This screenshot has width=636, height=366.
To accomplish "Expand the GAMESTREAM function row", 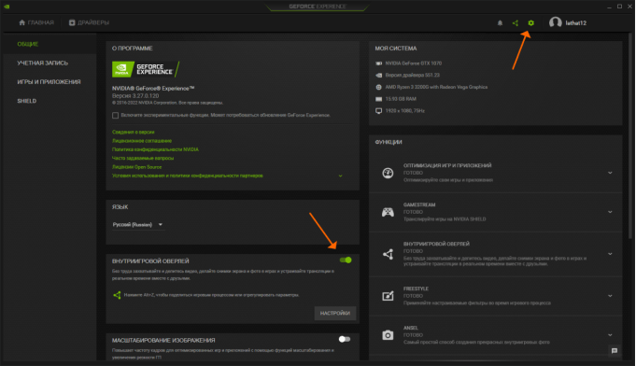I will [610, 212].
